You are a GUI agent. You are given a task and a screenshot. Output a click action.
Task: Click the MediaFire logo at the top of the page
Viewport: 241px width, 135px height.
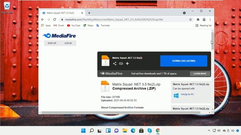[59, 36]
